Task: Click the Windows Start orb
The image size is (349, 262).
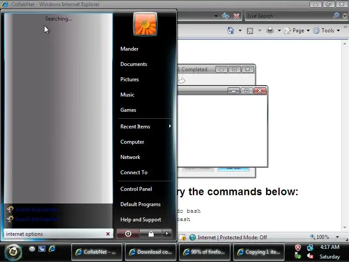Action: (x=13, y=252)
